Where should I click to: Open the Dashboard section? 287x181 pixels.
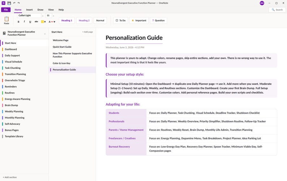(x=24, y=49)
